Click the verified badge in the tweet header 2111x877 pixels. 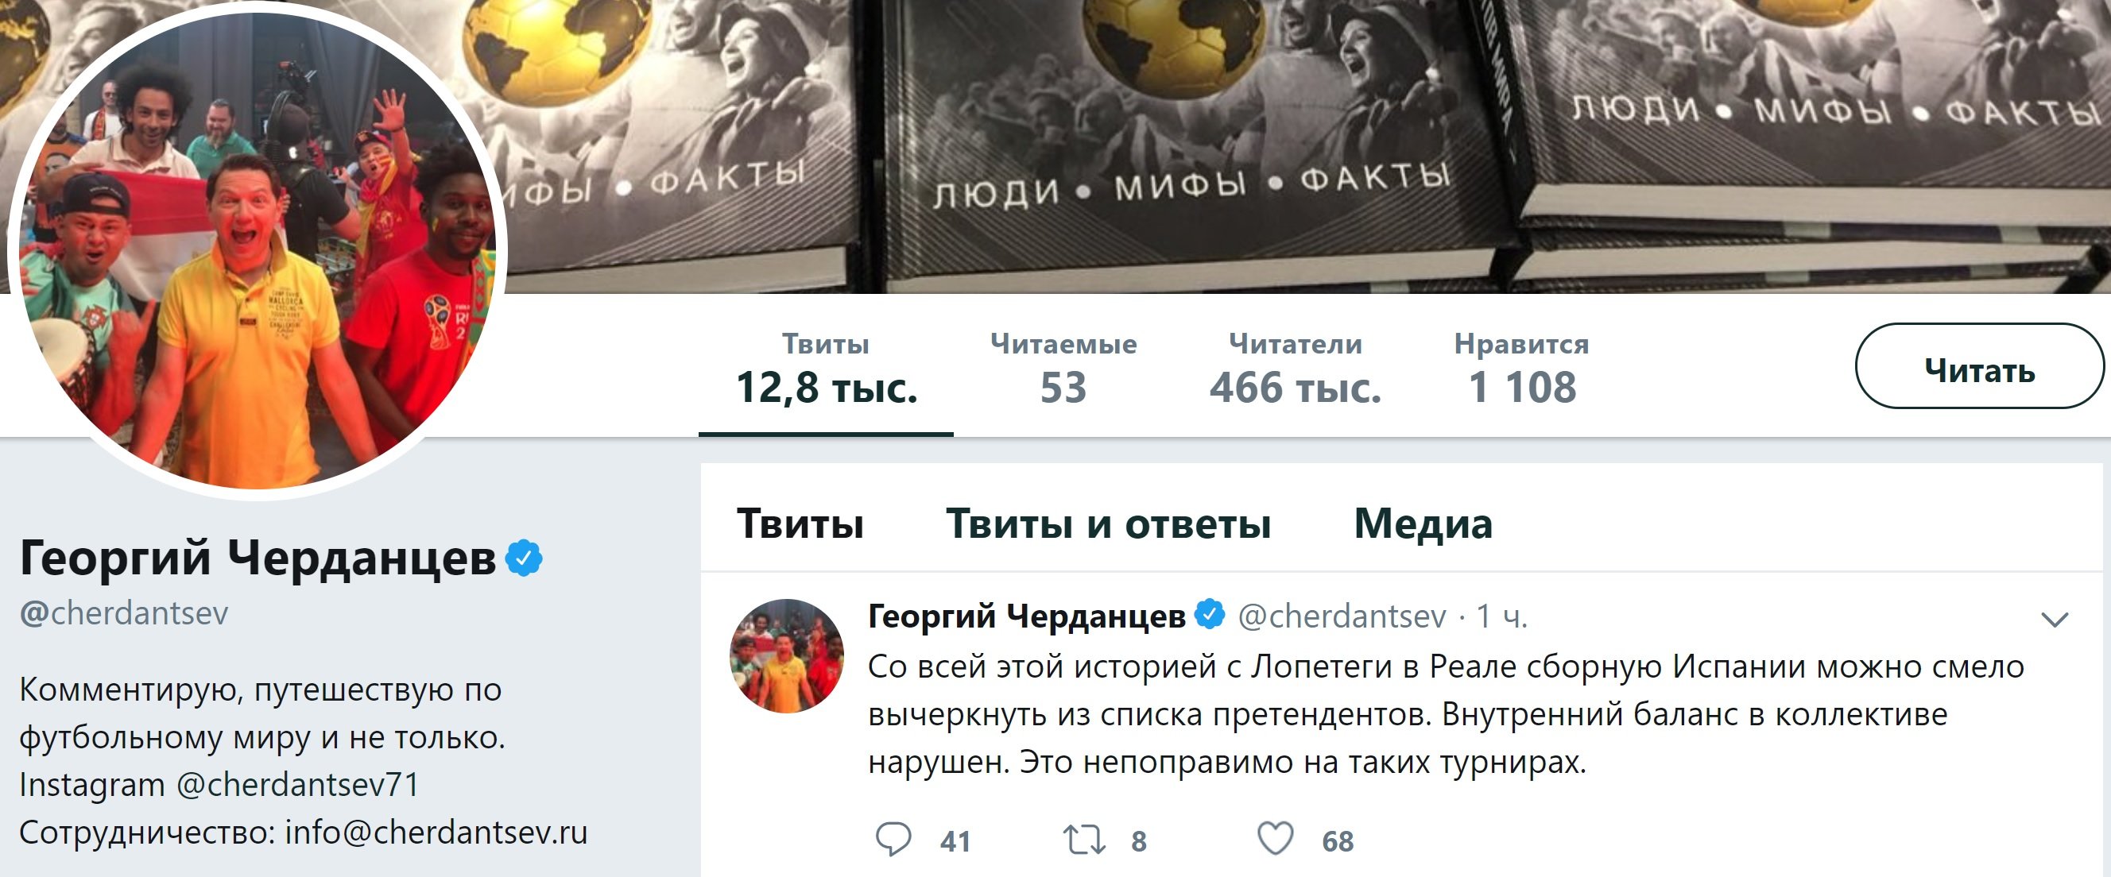point(1210,614)
